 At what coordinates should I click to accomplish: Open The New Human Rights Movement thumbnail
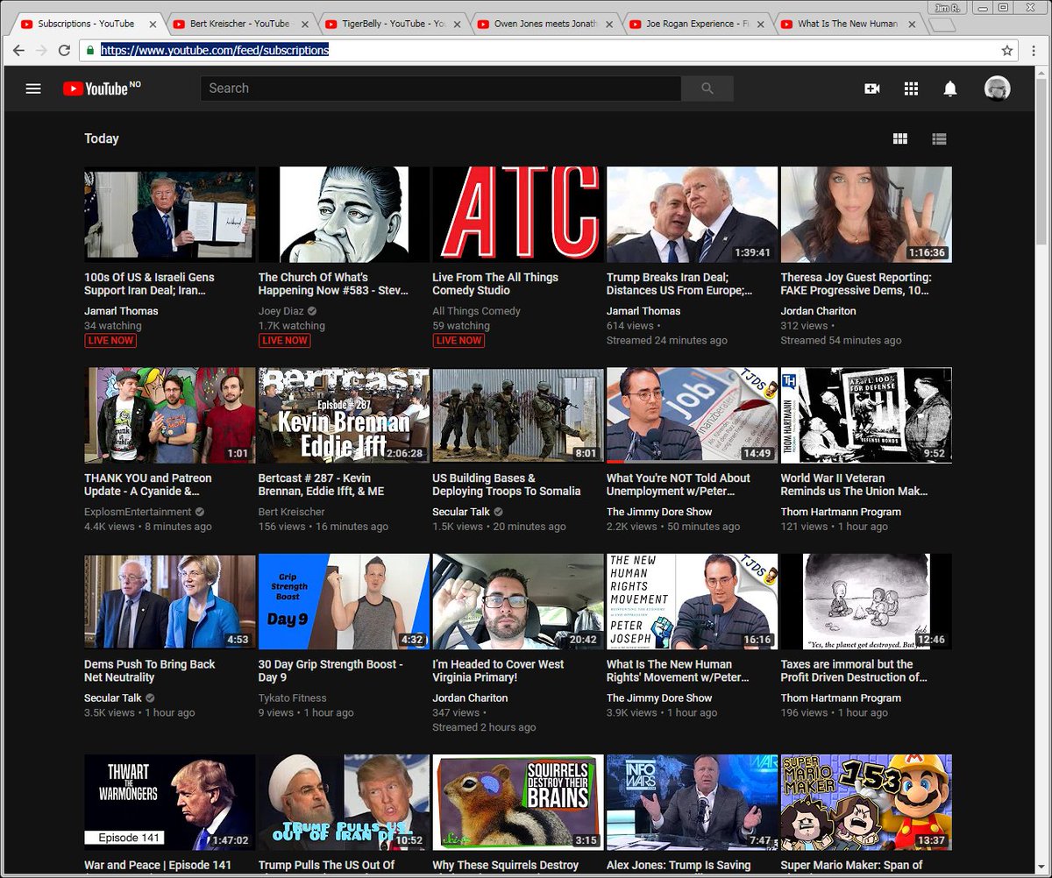pos(692,601)
